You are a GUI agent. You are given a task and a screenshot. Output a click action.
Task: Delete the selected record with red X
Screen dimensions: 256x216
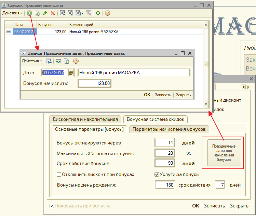(x=53, y=13)
